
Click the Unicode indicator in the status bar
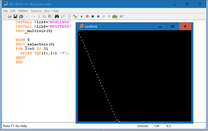tap(142, 126)
